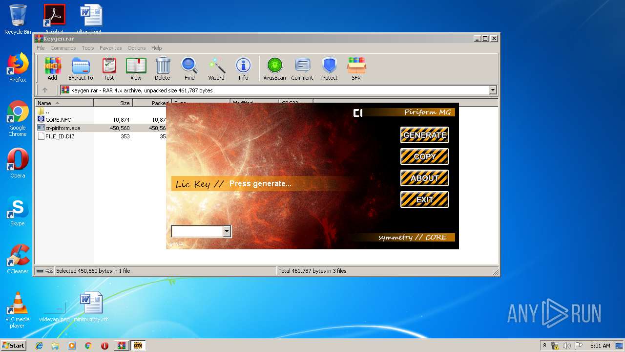Show archive Info icon
Image resolution: width=625 pixels, height=352 pixels.
(x=243, y=68)
